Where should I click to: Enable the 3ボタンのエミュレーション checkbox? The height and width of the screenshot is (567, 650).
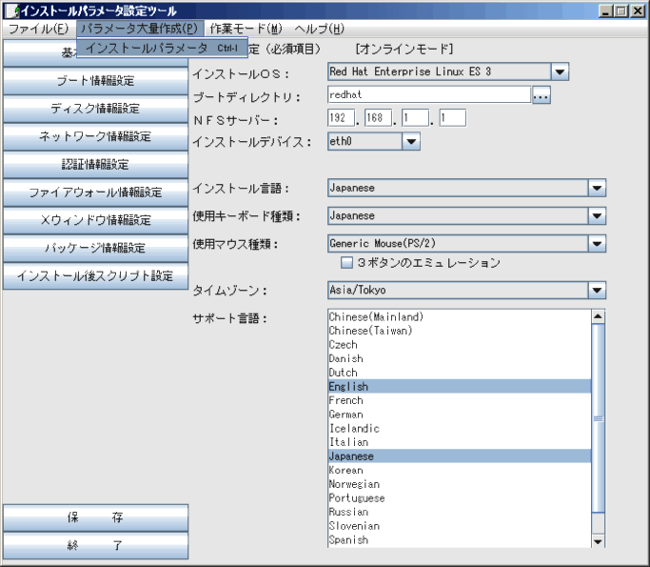coord(347,262)
